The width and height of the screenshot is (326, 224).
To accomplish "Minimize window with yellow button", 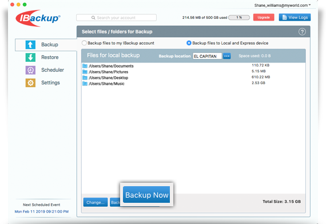I will point(18,5).
